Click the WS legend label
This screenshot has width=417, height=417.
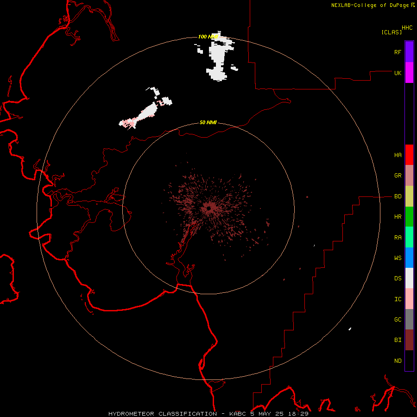click(398, 258)
